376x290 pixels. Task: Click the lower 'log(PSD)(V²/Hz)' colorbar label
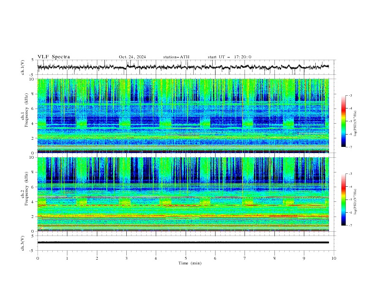tap(356, 201)
